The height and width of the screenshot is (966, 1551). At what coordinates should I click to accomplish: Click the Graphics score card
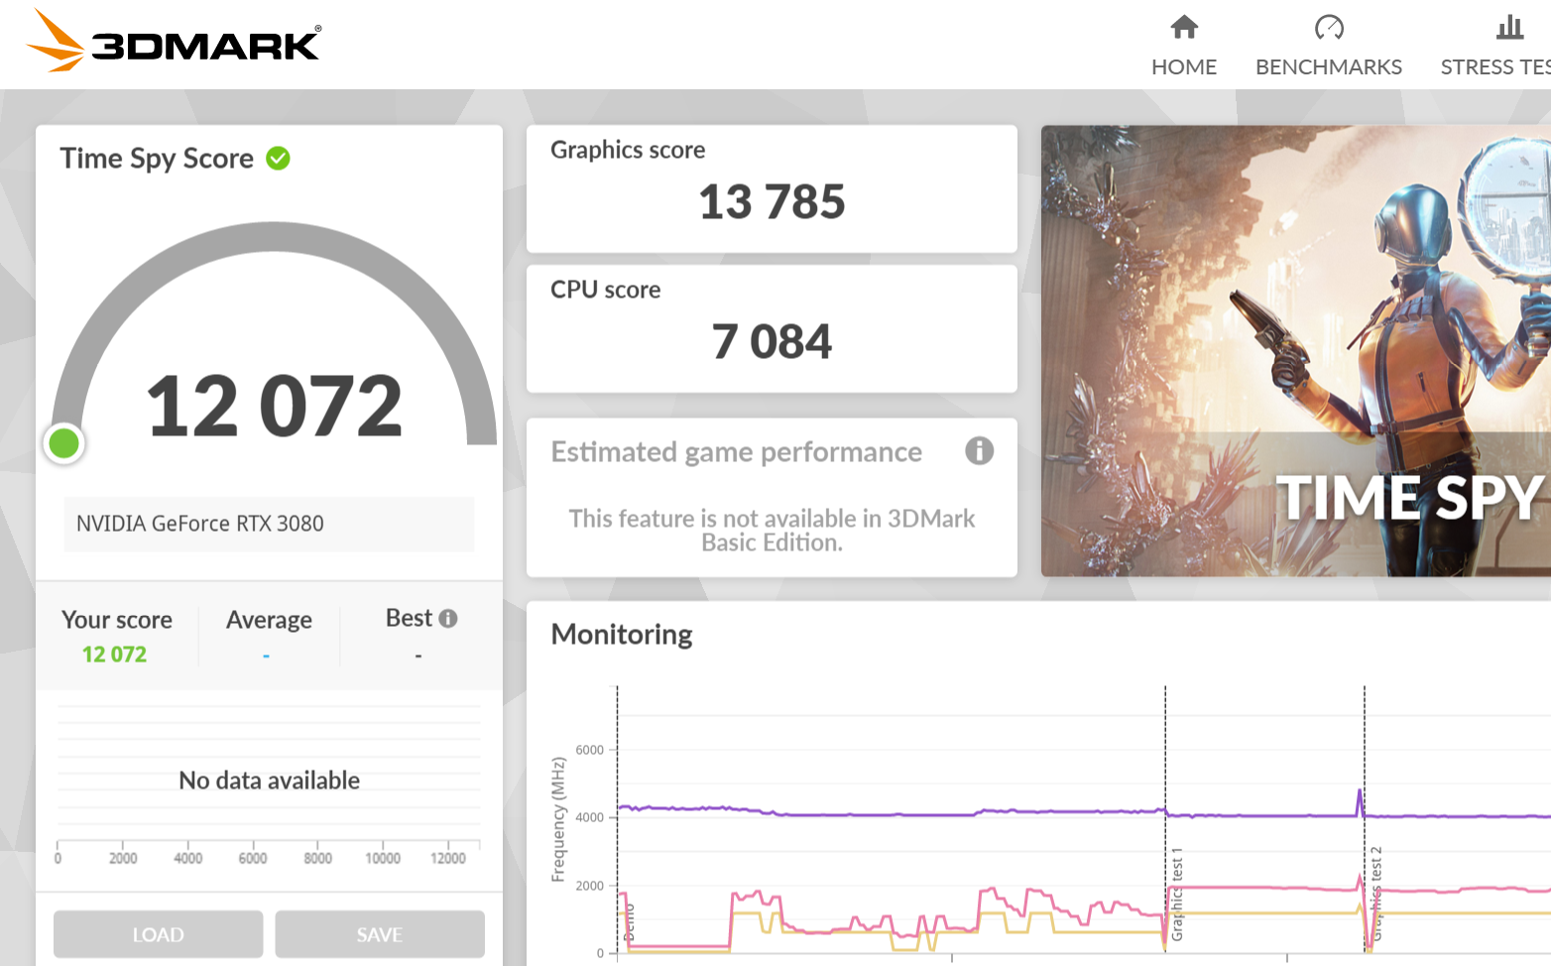[x=772, y=188]
